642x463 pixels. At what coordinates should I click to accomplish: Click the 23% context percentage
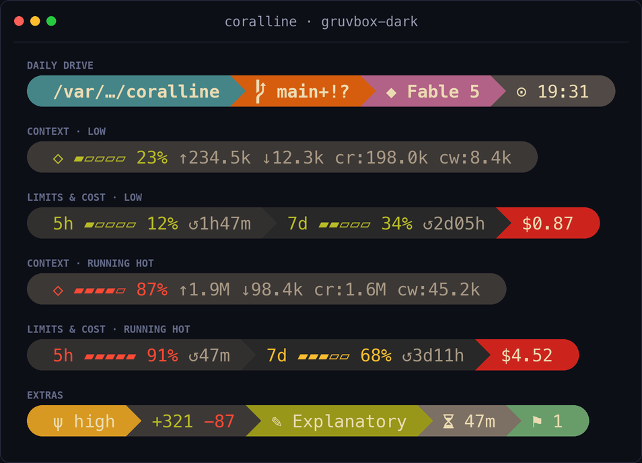click(x=152, y=157)
